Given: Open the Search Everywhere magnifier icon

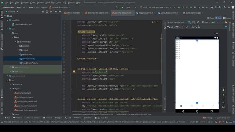Looking at the screenshot, I should [225, 7].
